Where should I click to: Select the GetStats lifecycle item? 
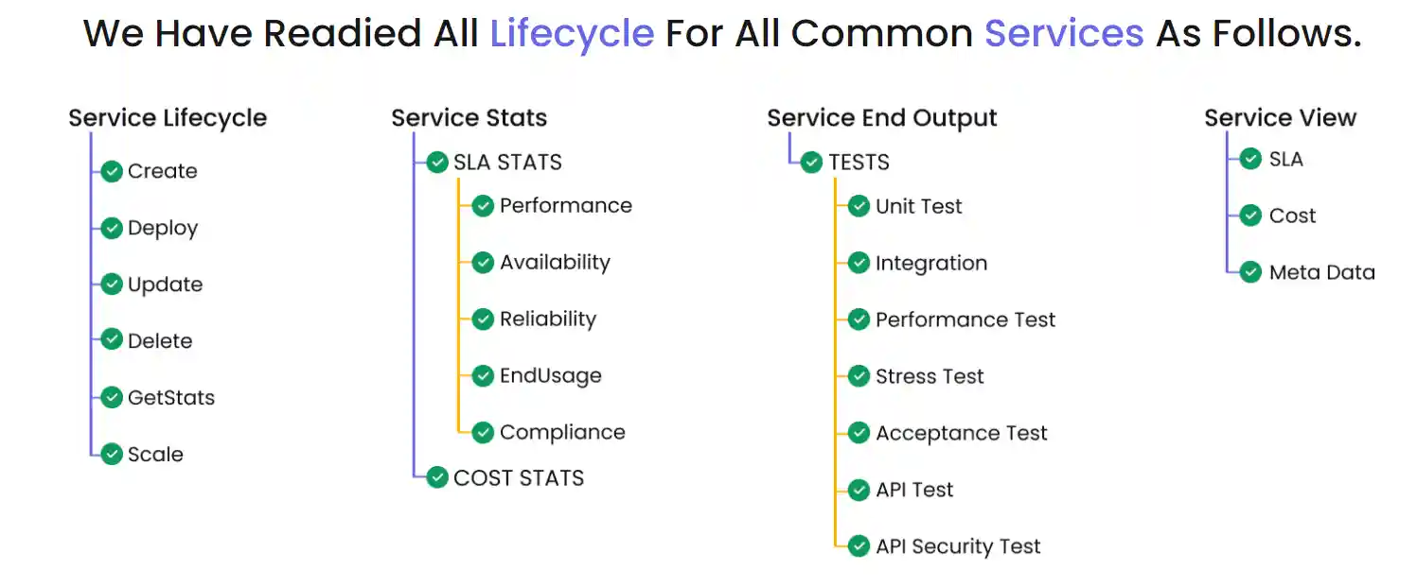click(170, 398)
